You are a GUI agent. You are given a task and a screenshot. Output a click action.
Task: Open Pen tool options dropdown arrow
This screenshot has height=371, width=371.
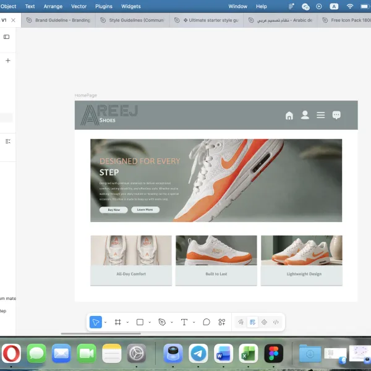click(x=172, y=322)
